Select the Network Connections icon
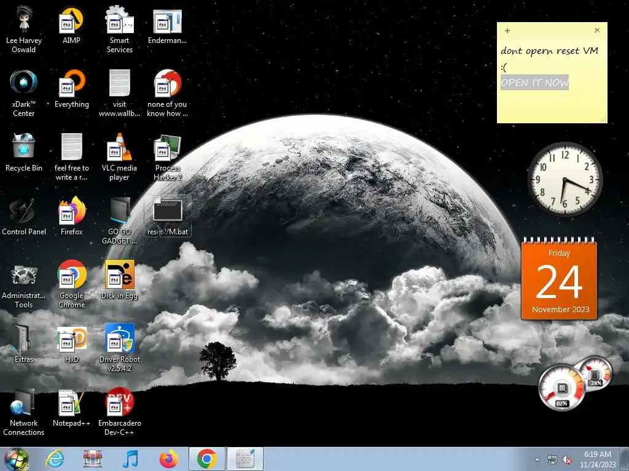The width and height of the screenshot is (629, 471). point(24,413)
